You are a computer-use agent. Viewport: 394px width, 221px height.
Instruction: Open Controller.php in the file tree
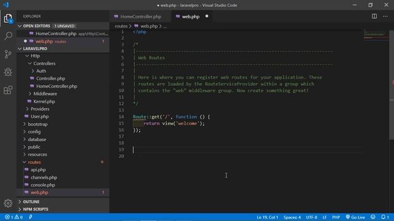50,79
